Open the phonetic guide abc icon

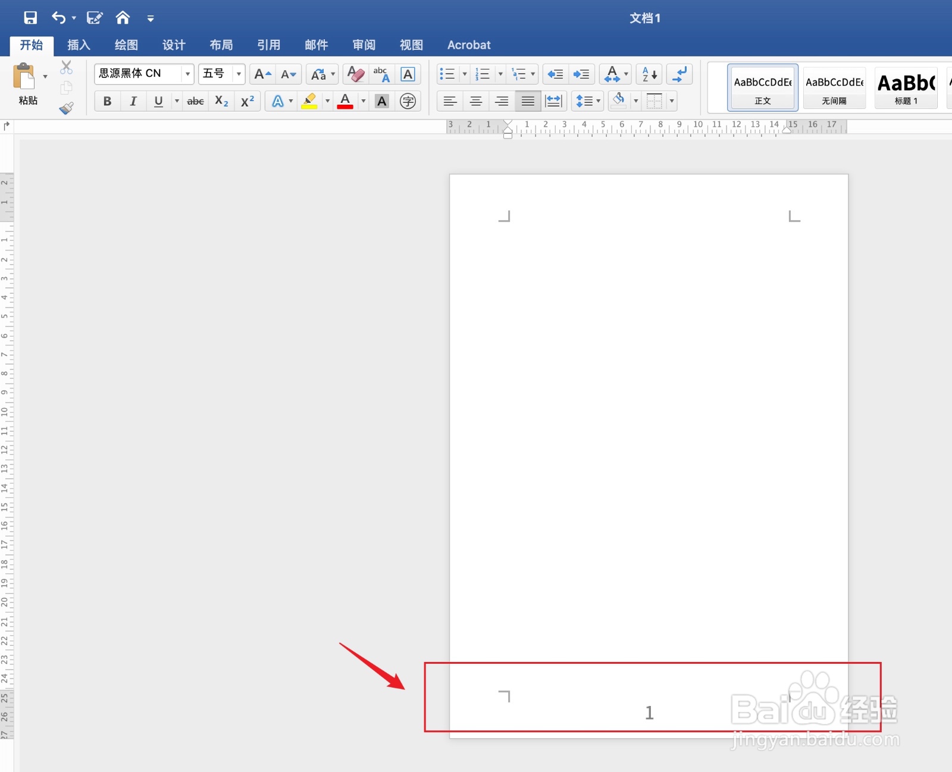381,74
